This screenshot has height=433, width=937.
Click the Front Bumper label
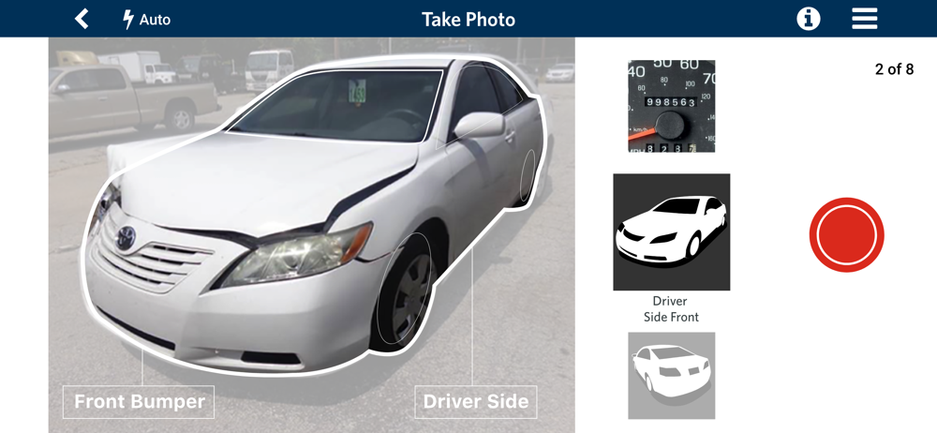tap(139, 402)
